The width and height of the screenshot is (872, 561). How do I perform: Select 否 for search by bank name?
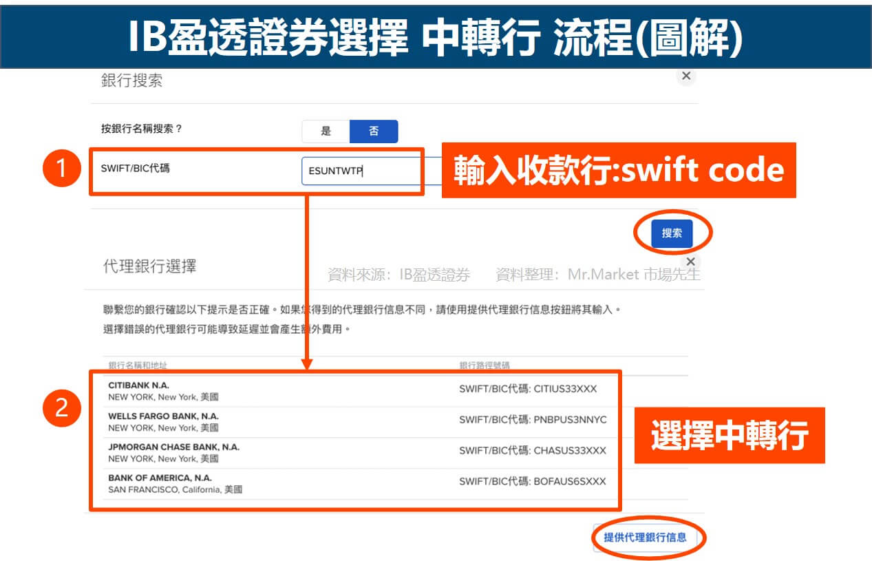[374, 131]
